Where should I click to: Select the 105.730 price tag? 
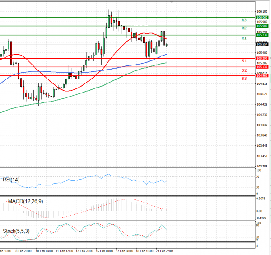point(262,35)
